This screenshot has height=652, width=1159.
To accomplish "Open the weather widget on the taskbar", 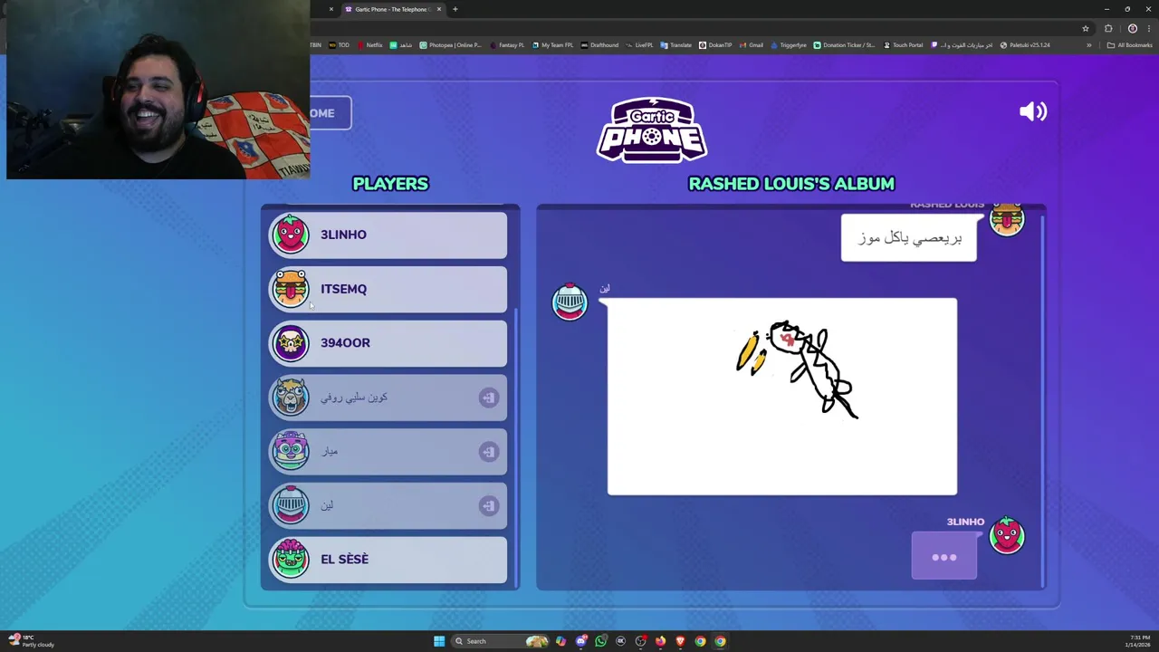I will tap(31, 641).
